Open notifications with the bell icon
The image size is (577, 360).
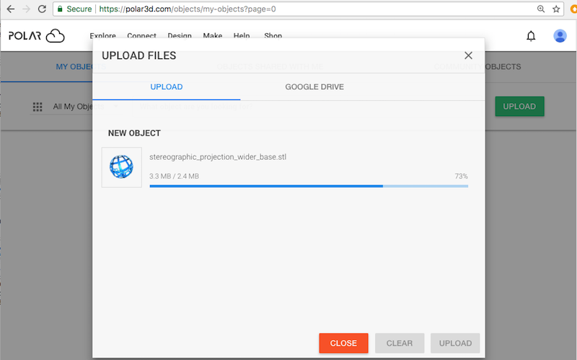(x=531, y=36)
